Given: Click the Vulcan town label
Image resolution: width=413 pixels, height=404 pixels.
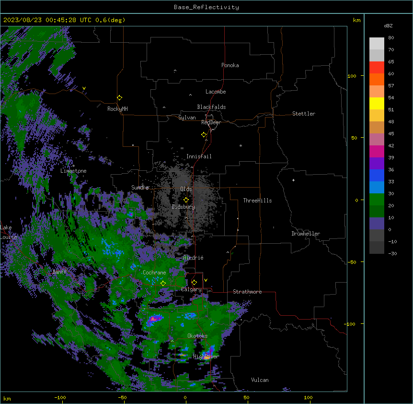Looking at the screenshot, I should 260,380.
